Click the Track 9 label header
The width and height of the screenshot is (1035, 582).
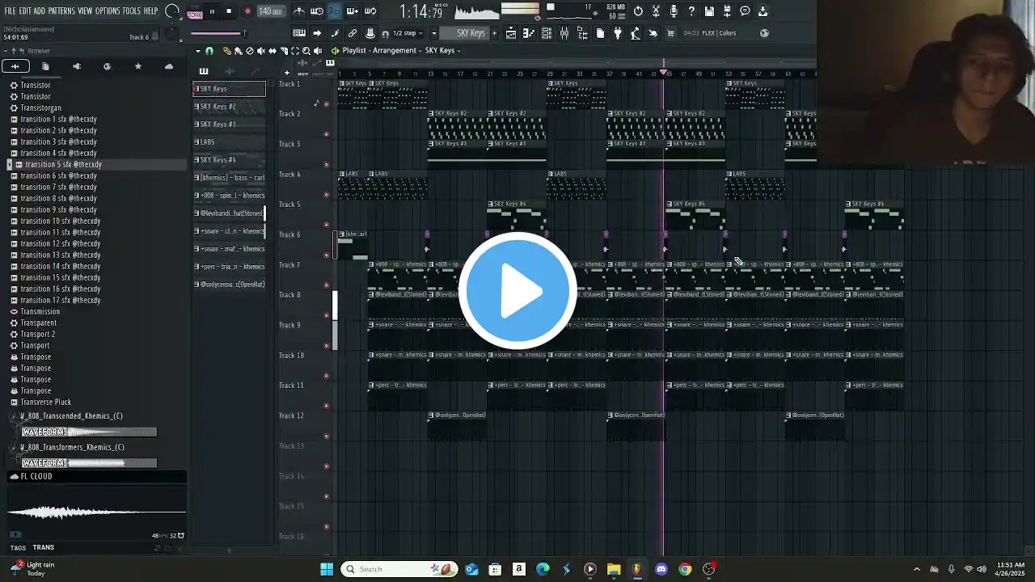pos(290,325)
